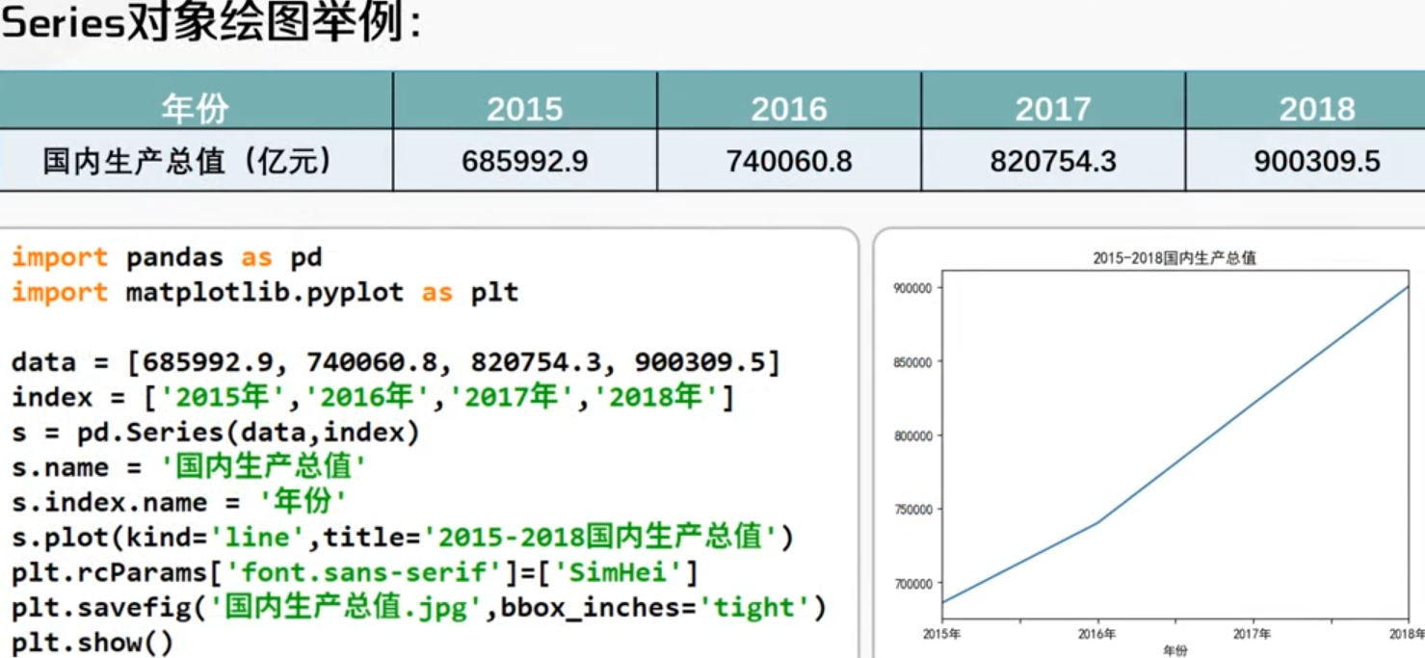Screen dimensions: 1425x658
Task: Click the y-axis tick label 800000
Action: click(x=913, y=435)
